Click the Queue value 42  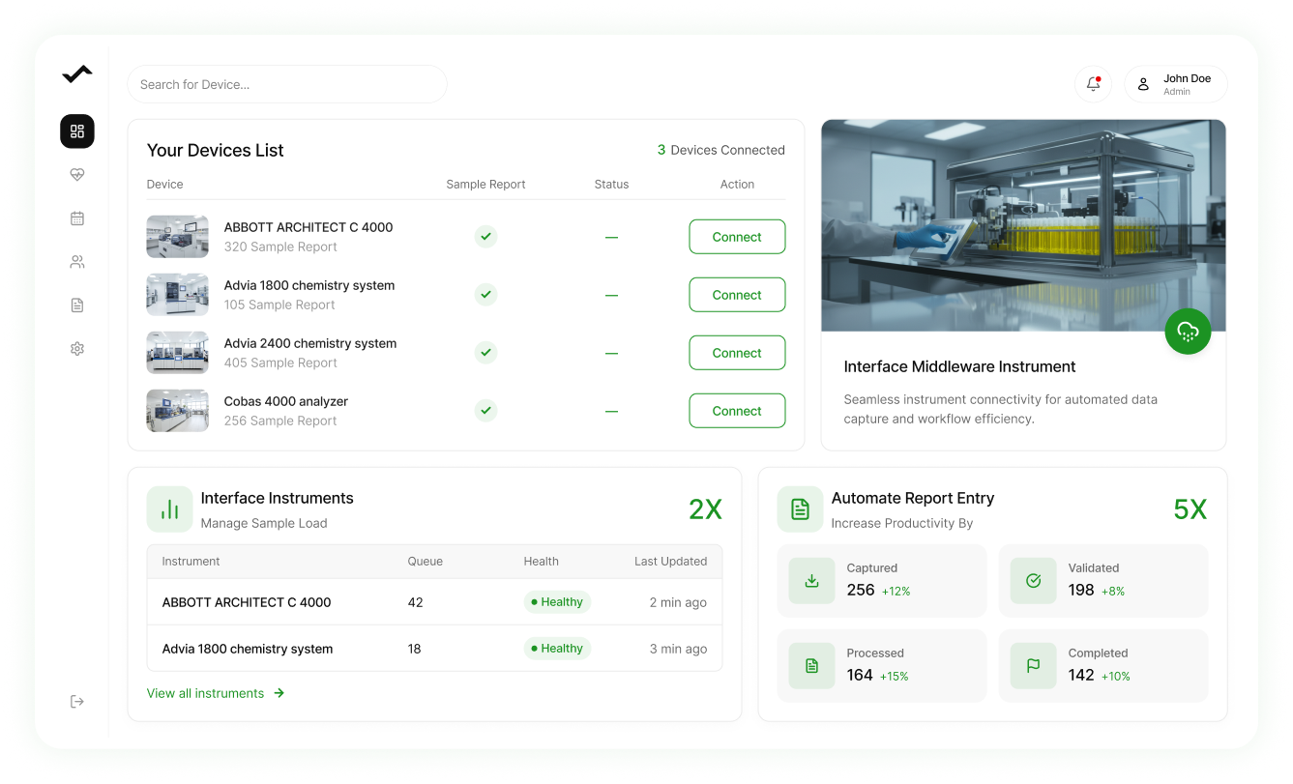click(x=416, y=602)
